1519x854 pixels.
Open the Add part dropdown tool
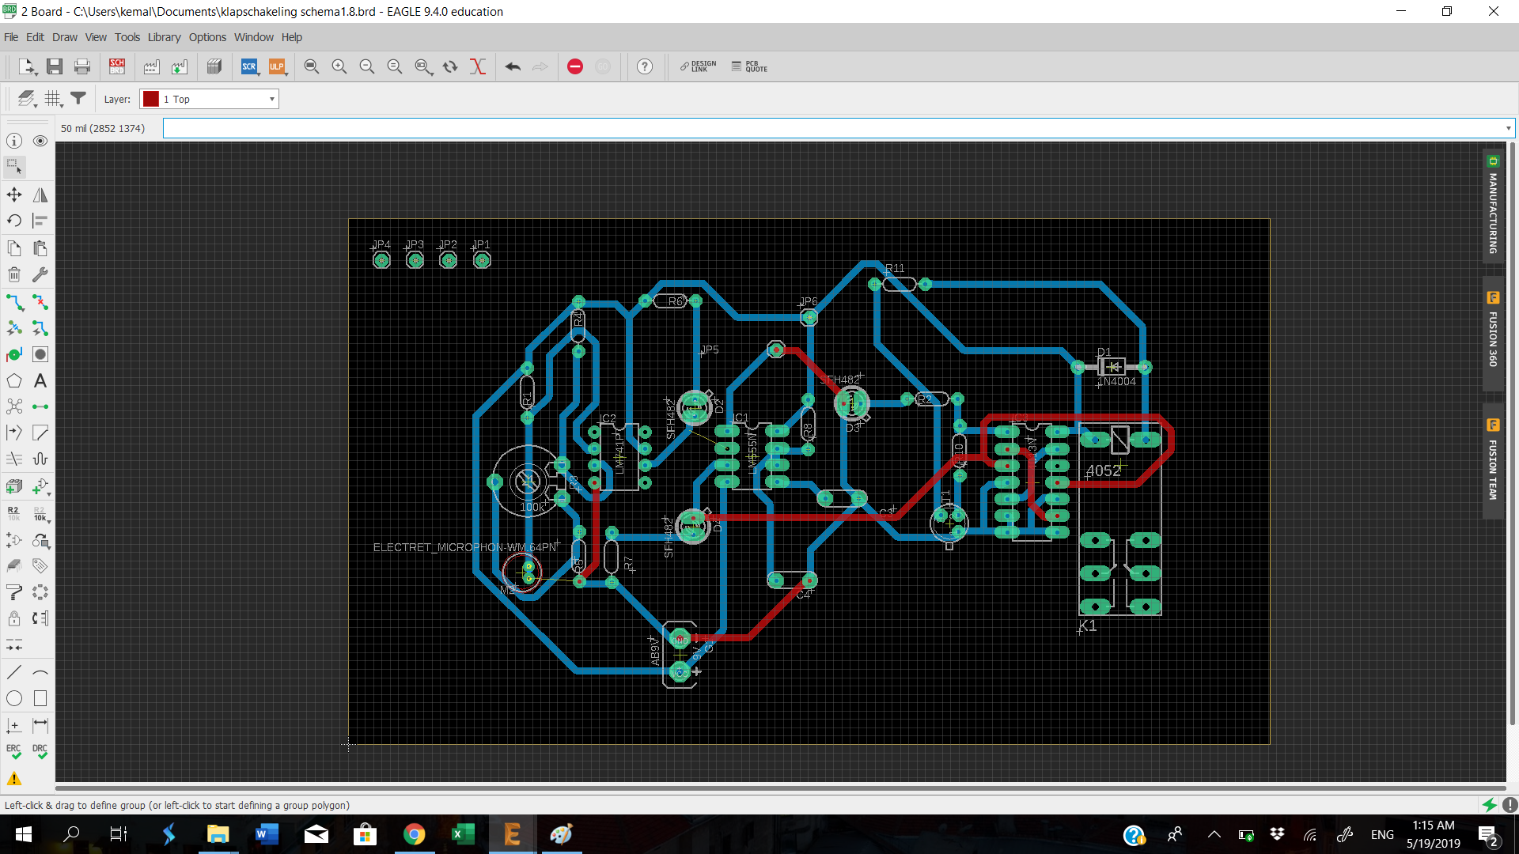pyautogui.click(x=40, y=487)
